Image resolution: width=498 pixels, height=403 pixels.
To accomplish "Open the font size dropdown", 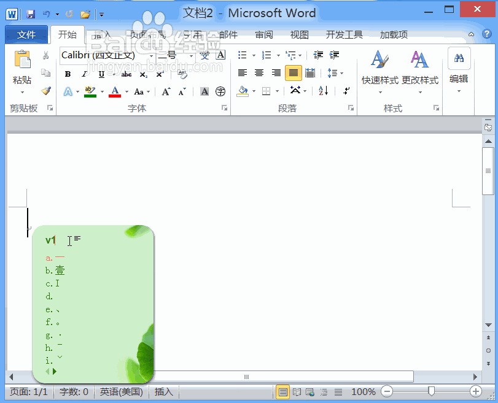I will (190, 56).
